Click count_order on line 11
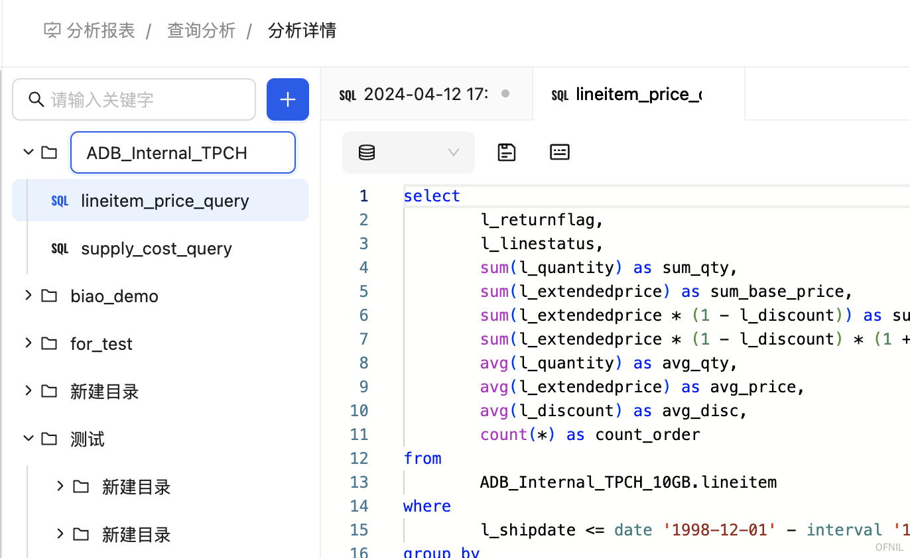The height and width of the screenshot is (558, 910). [648, 434]
